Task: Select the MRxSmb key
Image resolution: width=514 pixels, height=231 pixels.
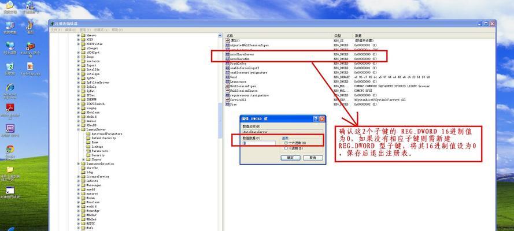Action: [x=91, y=219]
